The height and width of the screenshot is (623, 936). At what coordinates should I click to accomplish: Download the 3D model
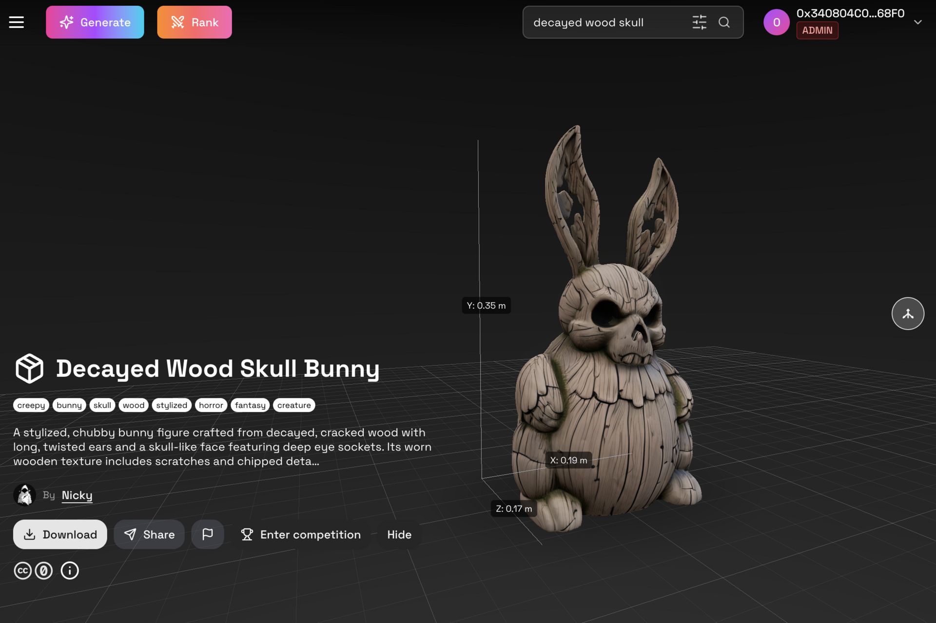59,534
